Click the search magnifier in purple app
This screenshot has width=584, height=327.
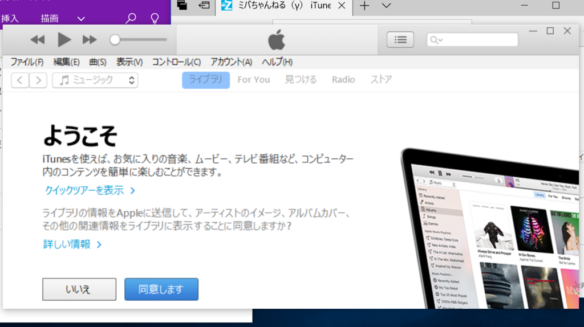131,18
